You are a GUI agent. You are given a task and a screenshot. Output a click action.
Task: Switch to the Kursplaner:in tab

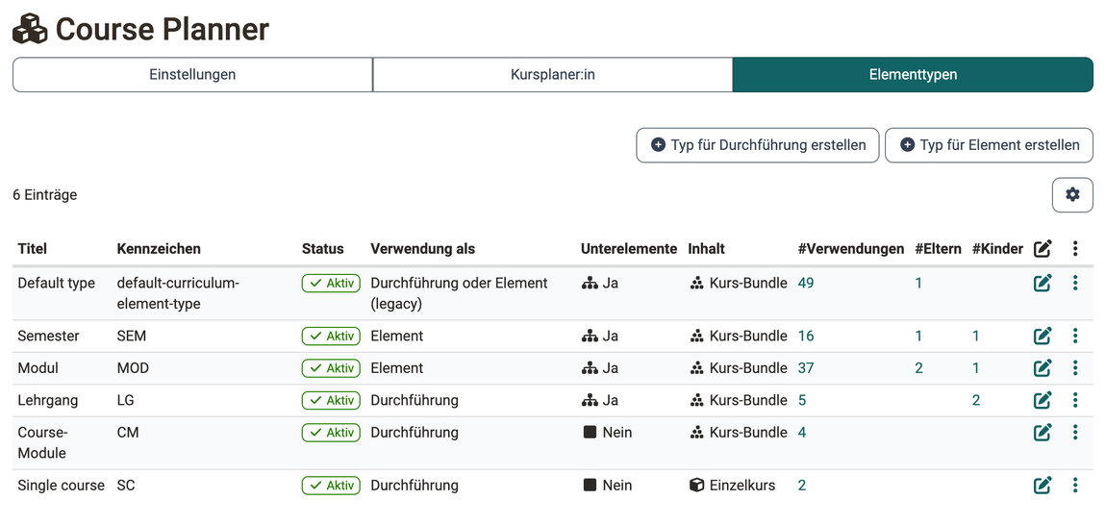553,74
